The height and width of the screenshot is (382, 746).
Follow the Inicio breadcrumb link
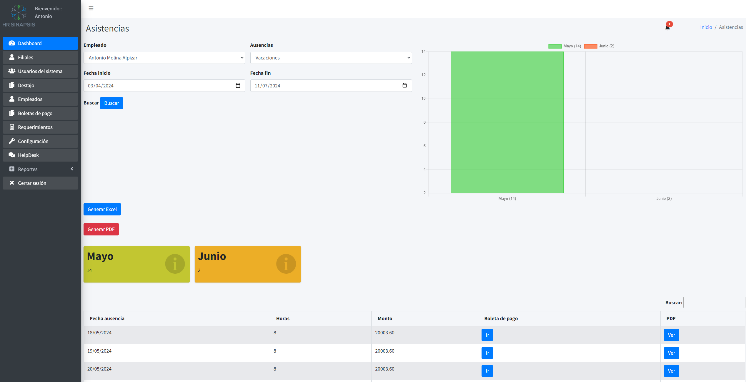pos(706,27)
